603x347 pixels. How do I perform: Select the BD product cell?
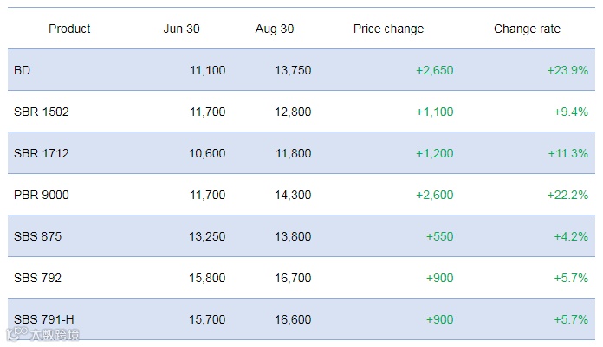pyautogui.click(x=23, y=70)
